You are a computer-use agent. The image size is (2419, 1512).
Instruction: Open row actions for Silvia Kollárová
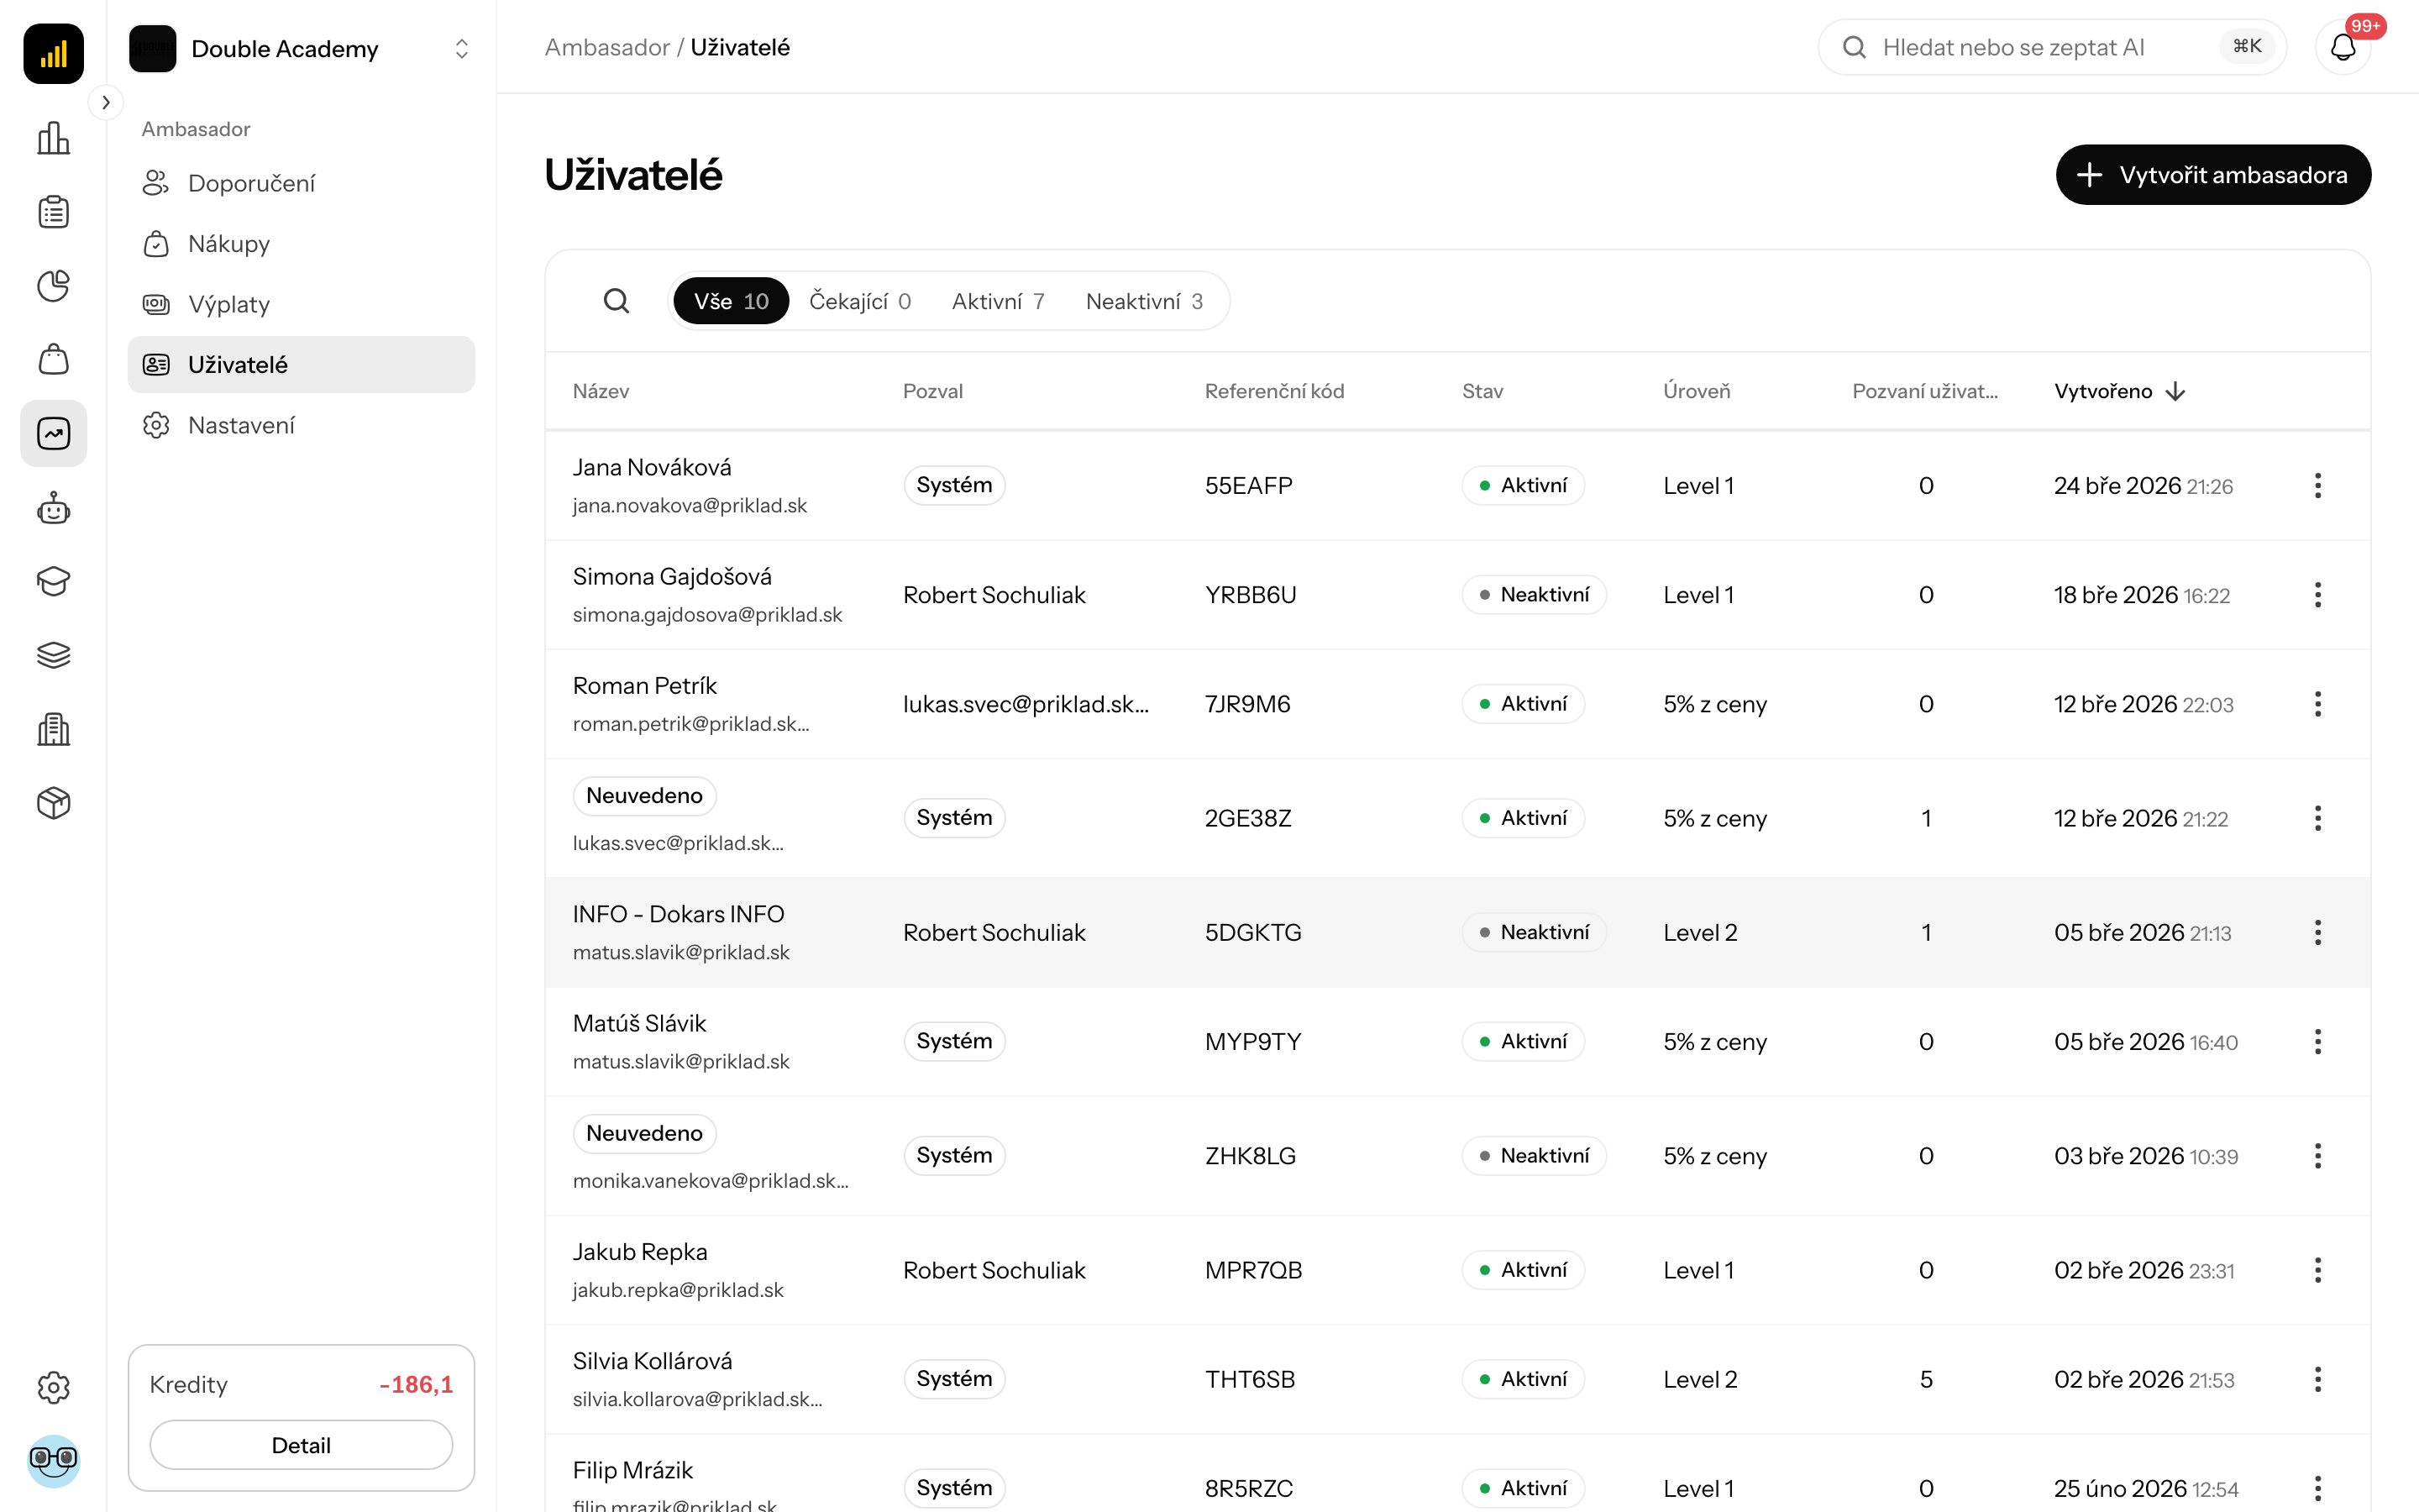[2317, 1379]
